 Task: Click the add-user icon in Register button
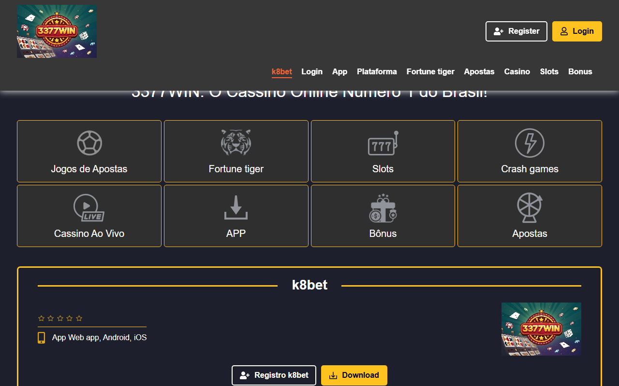[x=499, y=31]
